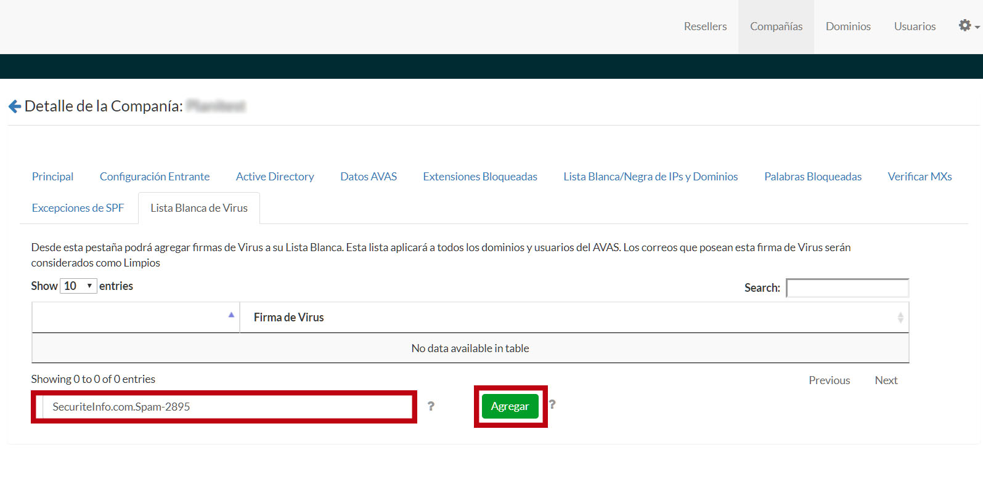Sort the first column by ascending arrow
The image size is (983, 482).
tap(231, 315)
